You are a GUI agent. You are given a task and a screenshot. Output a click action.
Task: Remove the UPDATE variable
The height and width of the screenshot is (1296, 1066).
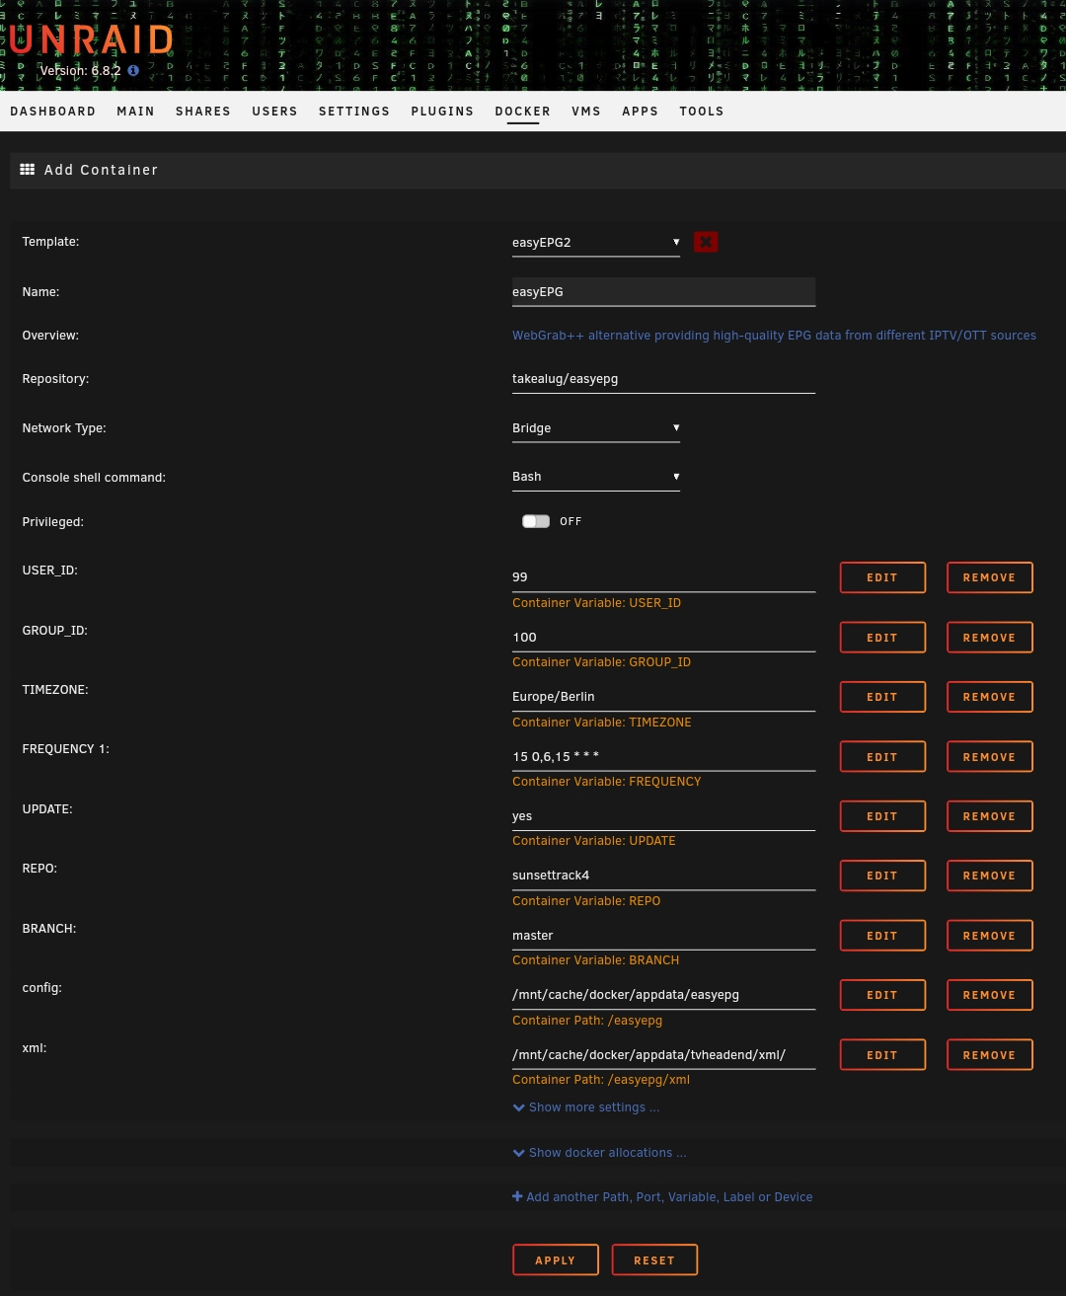click(x=989, y=816)
